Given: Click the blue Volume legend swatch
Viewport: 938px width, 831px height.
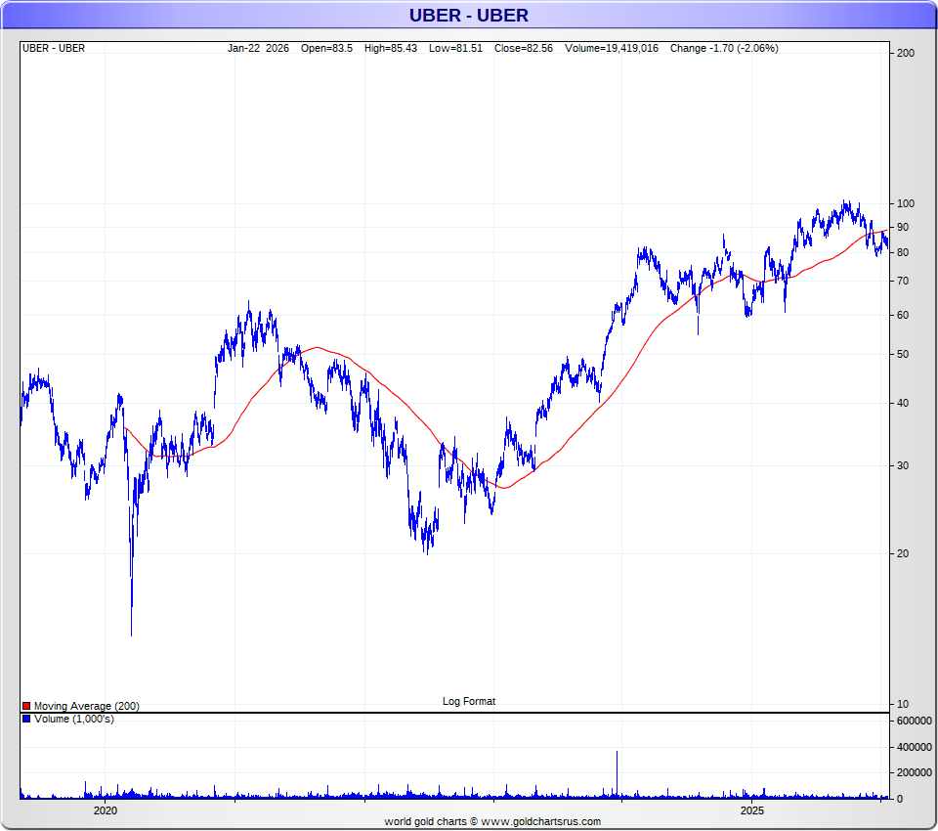Looking at the screenshot, I should (26, 719).
